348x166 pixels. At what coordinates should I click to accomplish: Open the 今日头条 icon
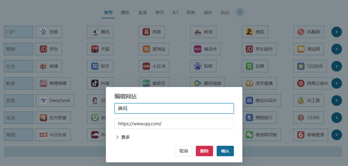click(43, 135)
